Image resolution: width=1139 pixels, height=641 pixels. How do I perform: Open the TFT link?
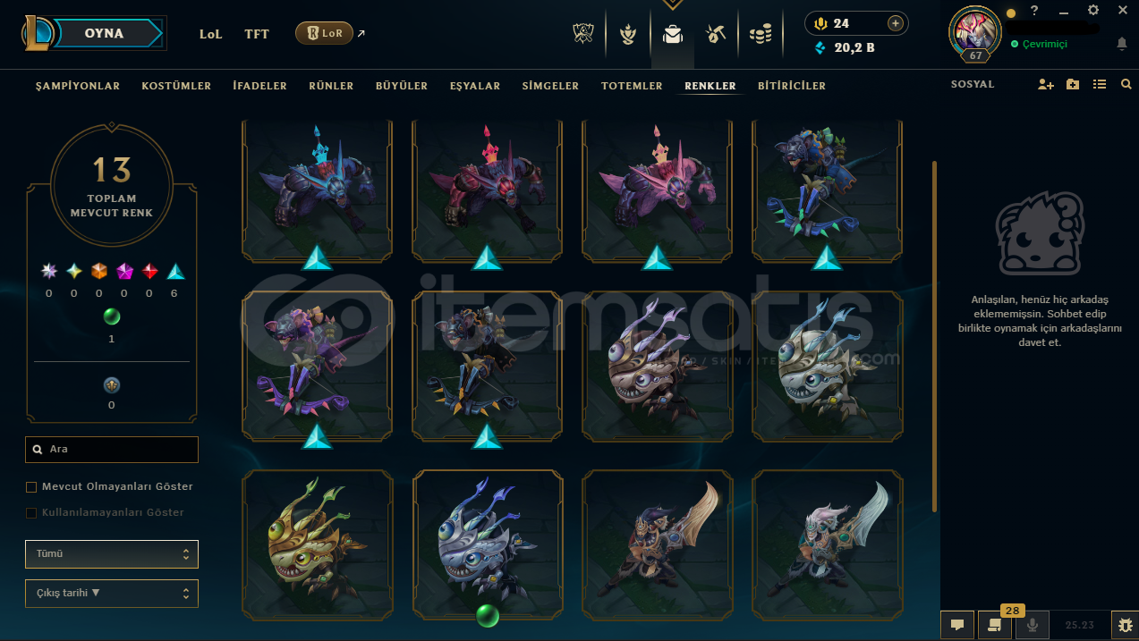(x=257, y=34)
